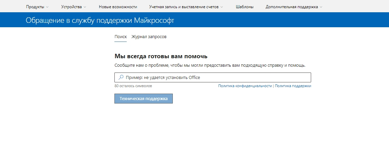The width and height of the screenshot is (389, 144).
Task: Click the Сообщите нам о проблеме description text
Action: coord(210,66)
